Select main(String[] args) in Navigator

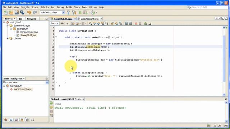pyautogui.click(x=23, y=89)
